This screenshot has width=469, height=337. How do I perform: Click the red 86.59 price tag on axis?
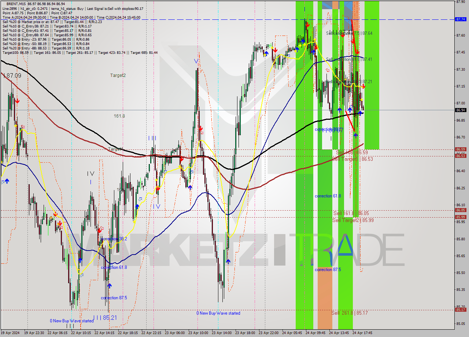(x=460, y=149)
